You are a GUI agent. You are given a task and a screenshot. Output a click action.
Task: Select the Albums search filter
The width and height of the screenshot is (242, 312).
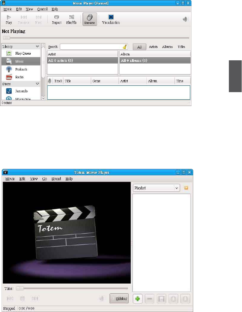pyautogui.click(x=167, y=47)
